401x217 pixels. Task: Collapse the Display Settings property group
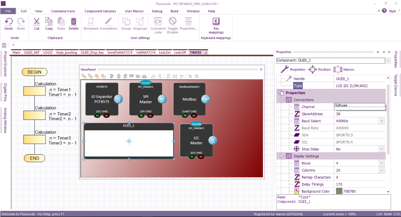tap(281, 156)
